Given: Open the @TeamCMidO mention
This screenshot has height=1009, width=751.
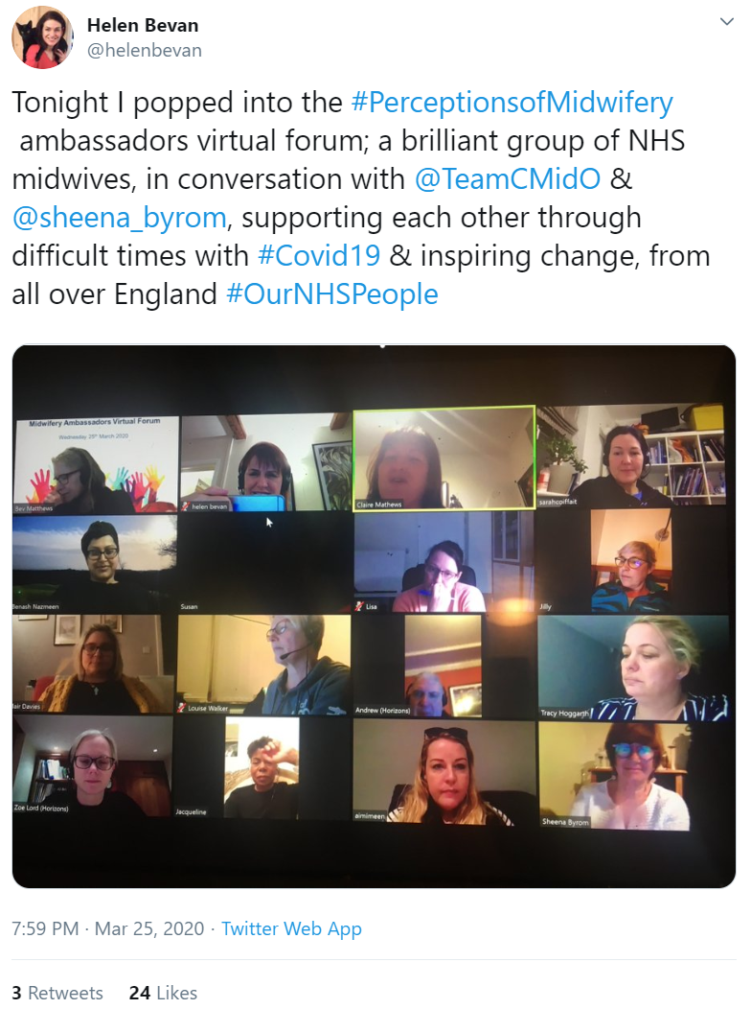Looking at the screenshot, I should [x=508, y=179].
